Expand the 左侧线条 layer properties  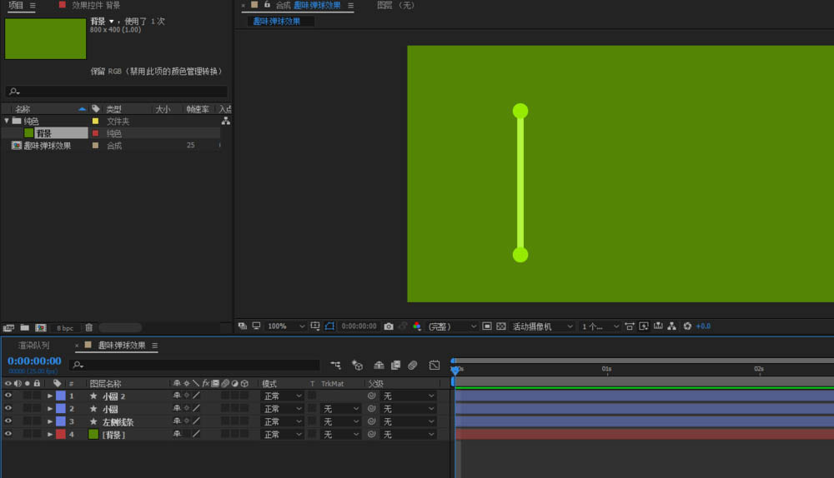[50, 421]
